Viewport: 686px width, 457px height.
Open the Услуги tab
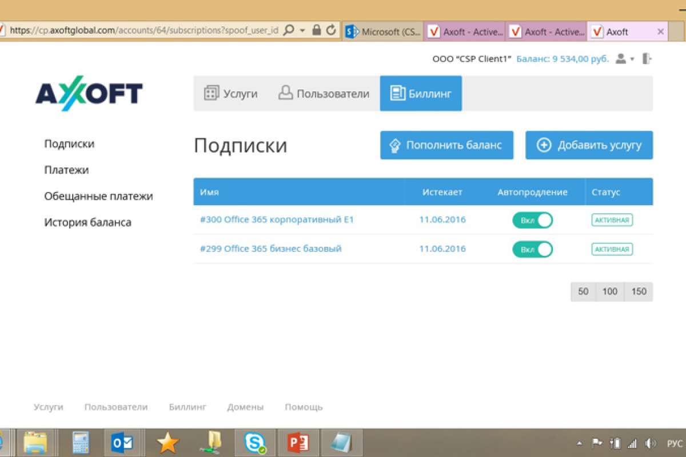(231, 94)
